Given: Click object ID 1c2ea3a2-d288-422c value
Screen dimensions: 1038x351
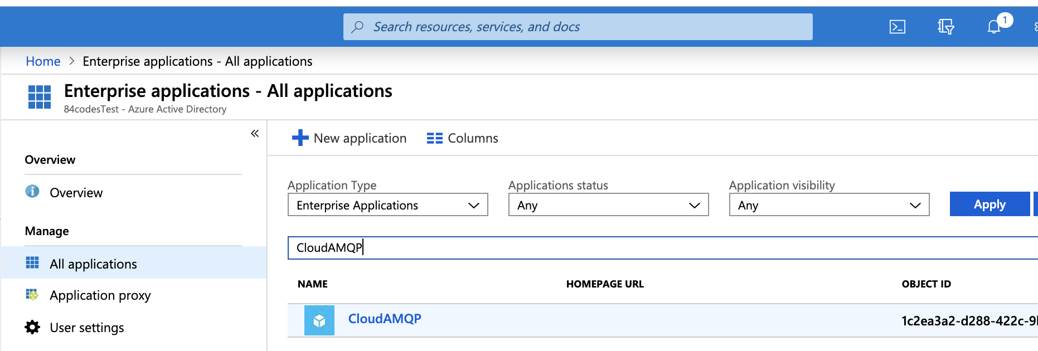Looking at the screenshot, I should coord(969,321).
